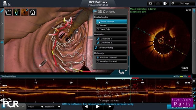This screenshot has width=196, height=110.
Task: Uncheck Guidewire 2 checkbox
Action: point(98,42)
